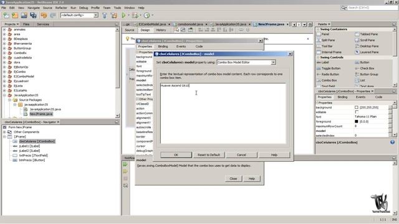Image resolution: width=399 pixels, height=224 pixels.
Task: Pick Split Pane in the Palette
Action: (x=328, y=40)
